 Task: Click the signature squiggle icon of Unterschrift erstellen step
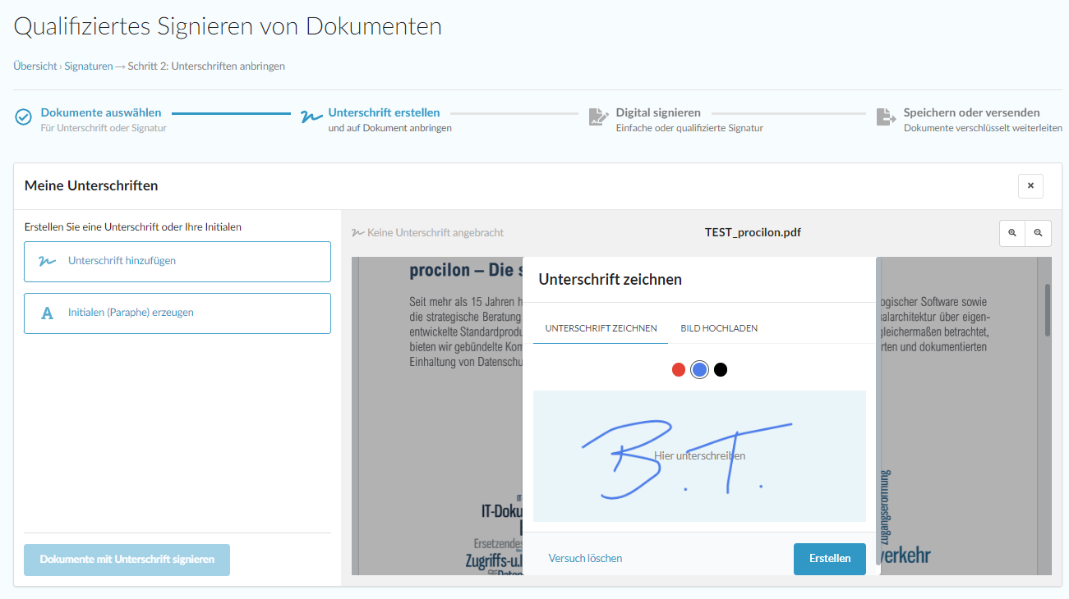point(311,117)
